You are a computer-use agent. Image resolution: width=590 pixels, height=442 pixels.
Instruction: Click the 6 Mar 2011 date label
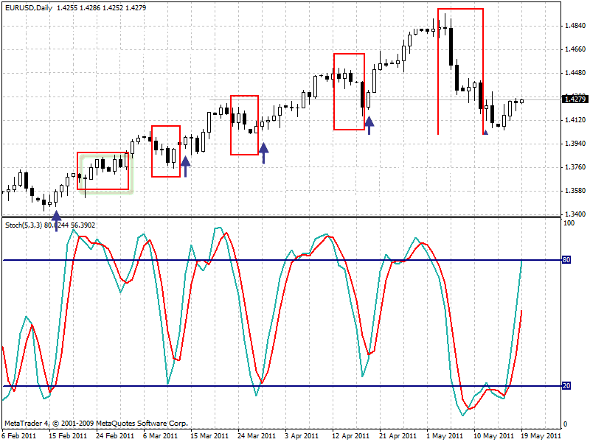coord(160,436)
